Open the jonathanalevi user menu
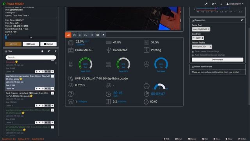Image resolution: width=250 pixels, height=141 pixels. (x=235, y=4)
